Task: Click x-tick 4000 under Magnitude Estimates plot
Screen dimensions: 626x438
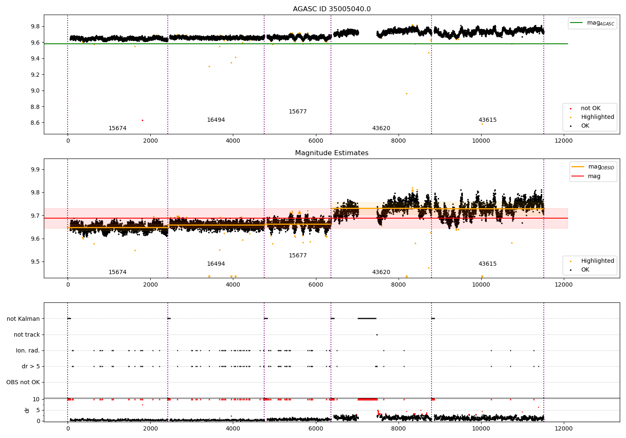Action: [233, 285]
